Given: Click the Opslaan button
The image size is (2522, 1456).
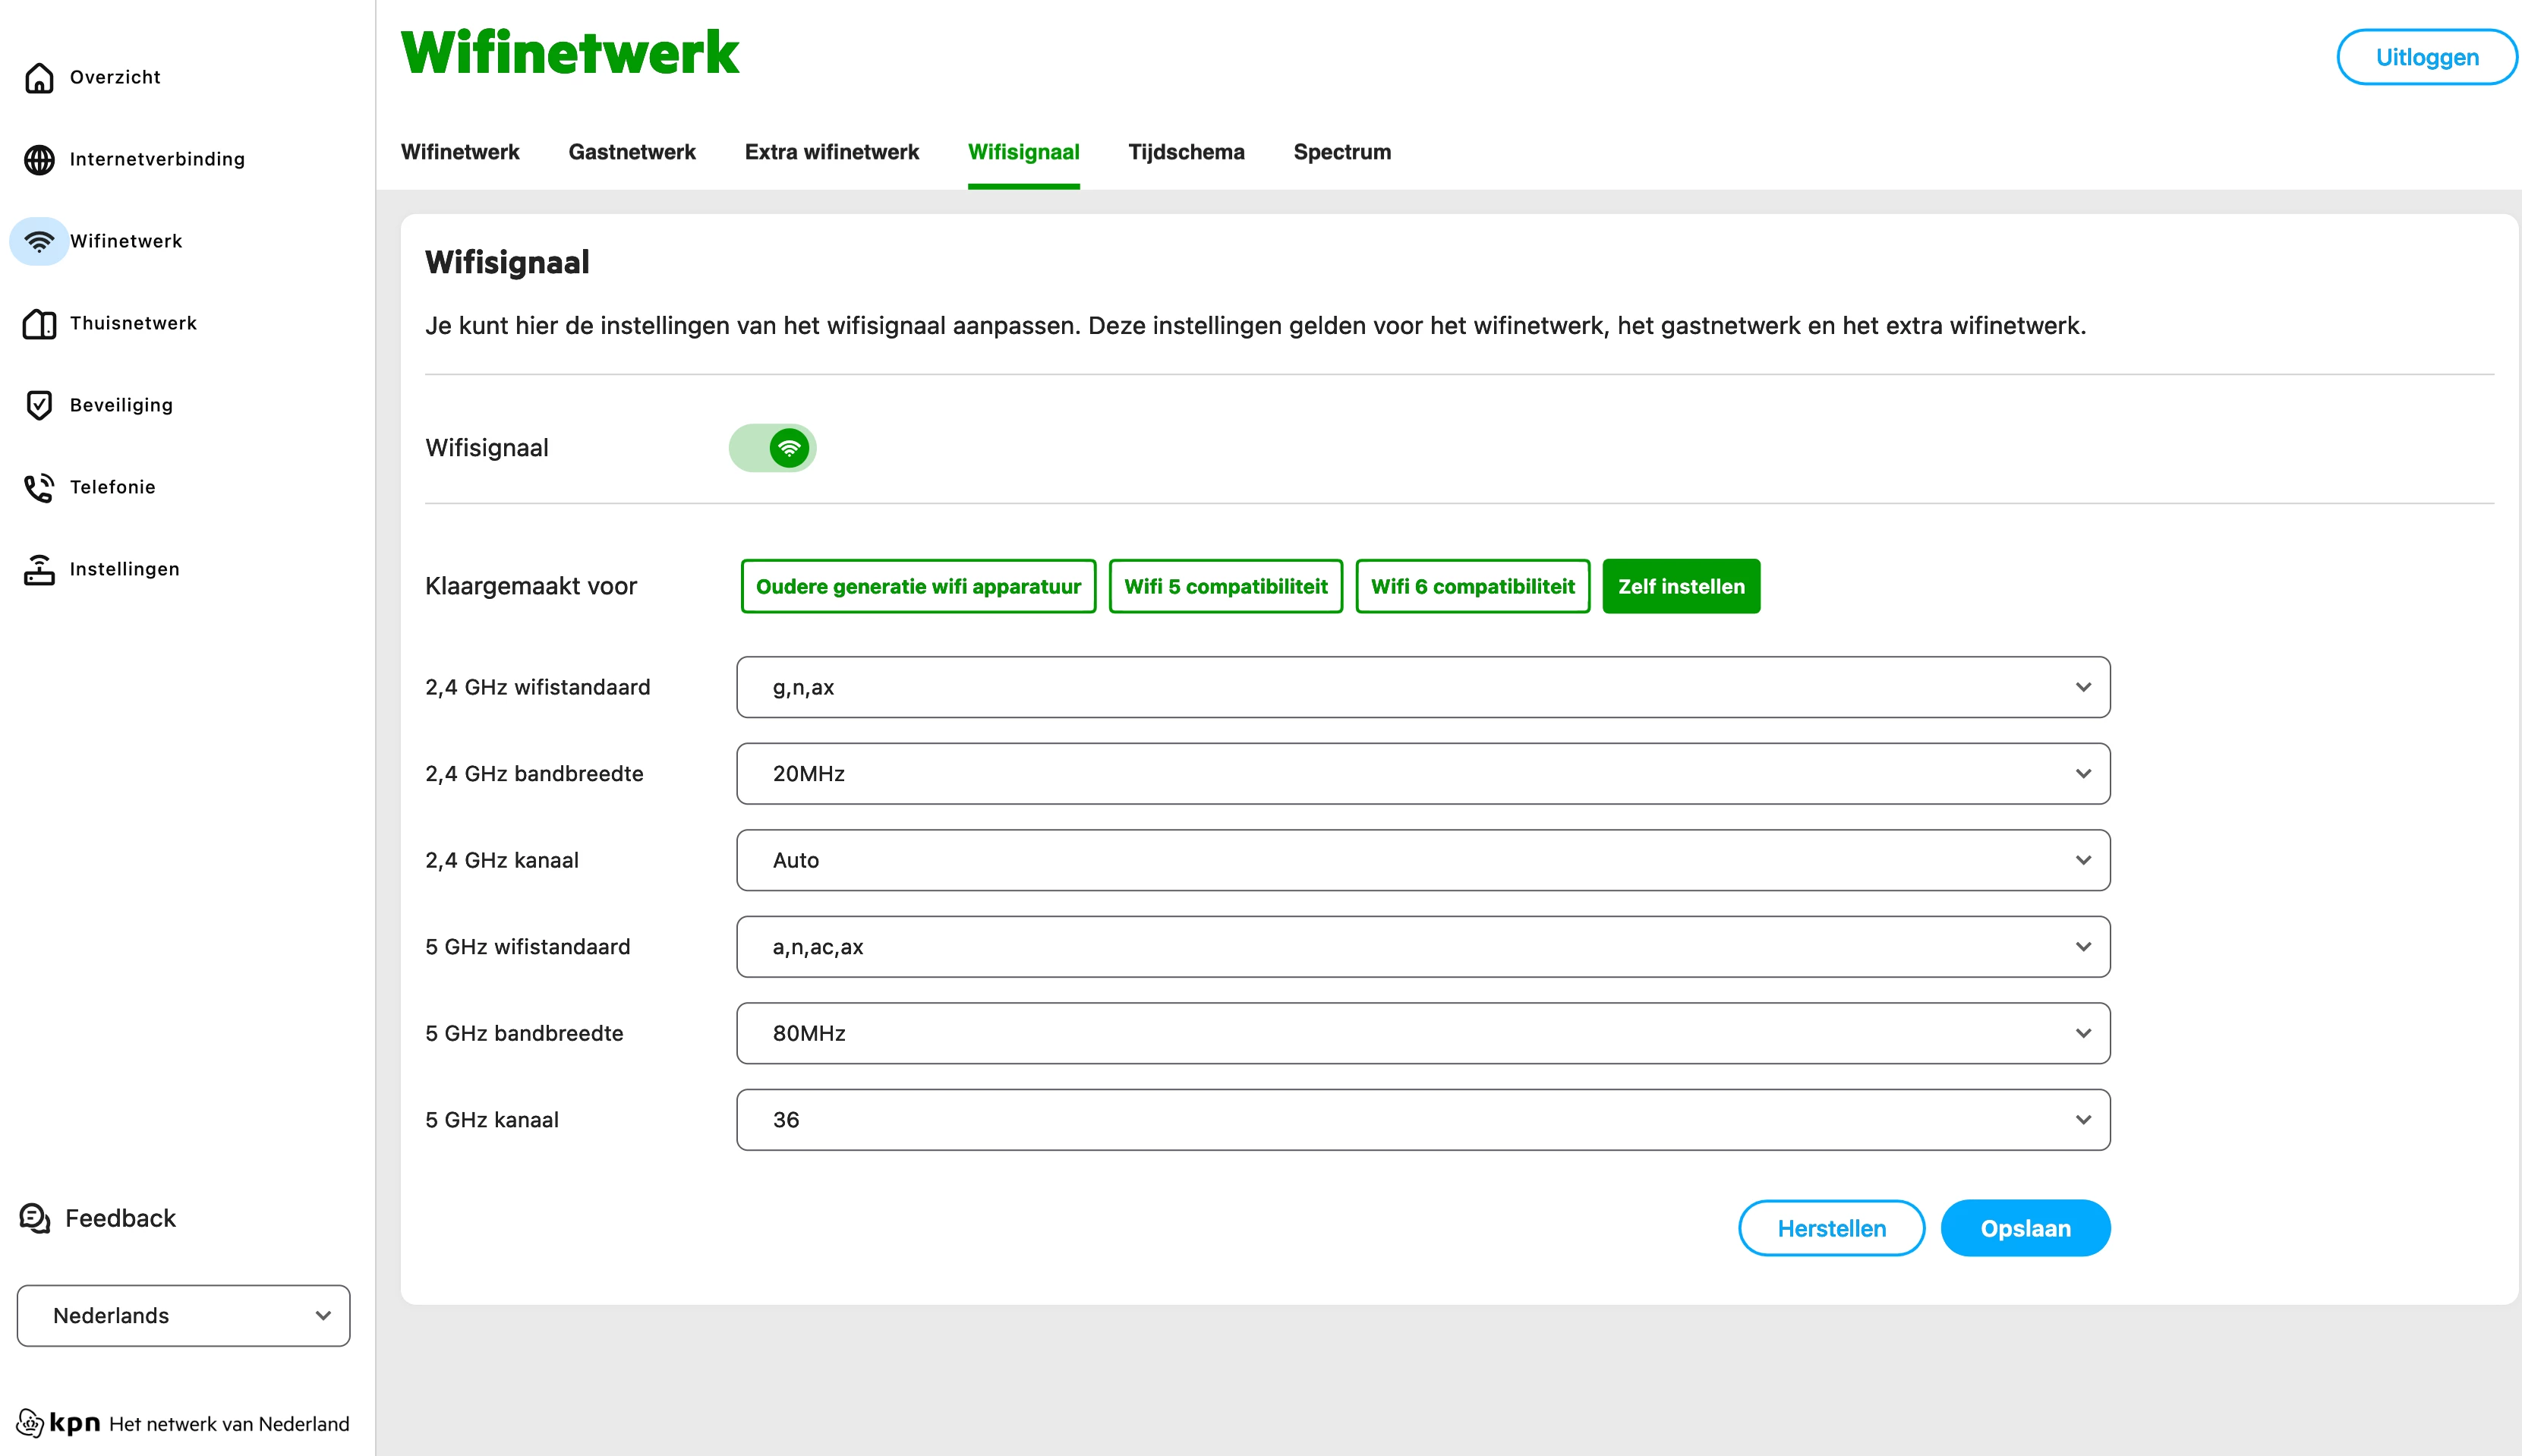Looking at the screenshot, I should [x=2025, y=1228].
